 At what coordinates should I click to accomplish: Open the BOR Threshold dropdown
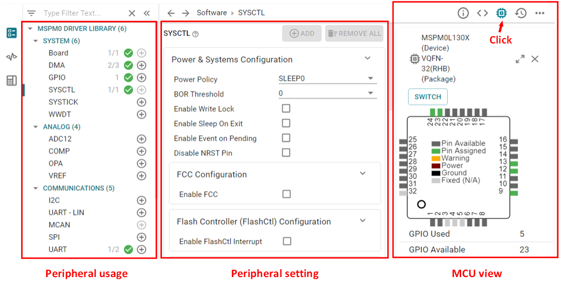[327, 94]
